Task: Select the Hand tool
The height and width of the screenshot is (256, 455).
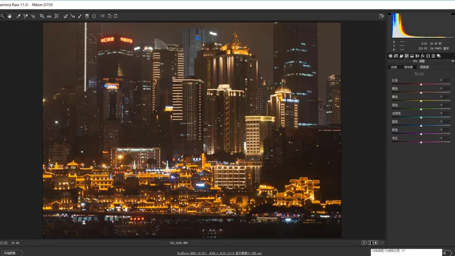Action: tap(10, 16)
